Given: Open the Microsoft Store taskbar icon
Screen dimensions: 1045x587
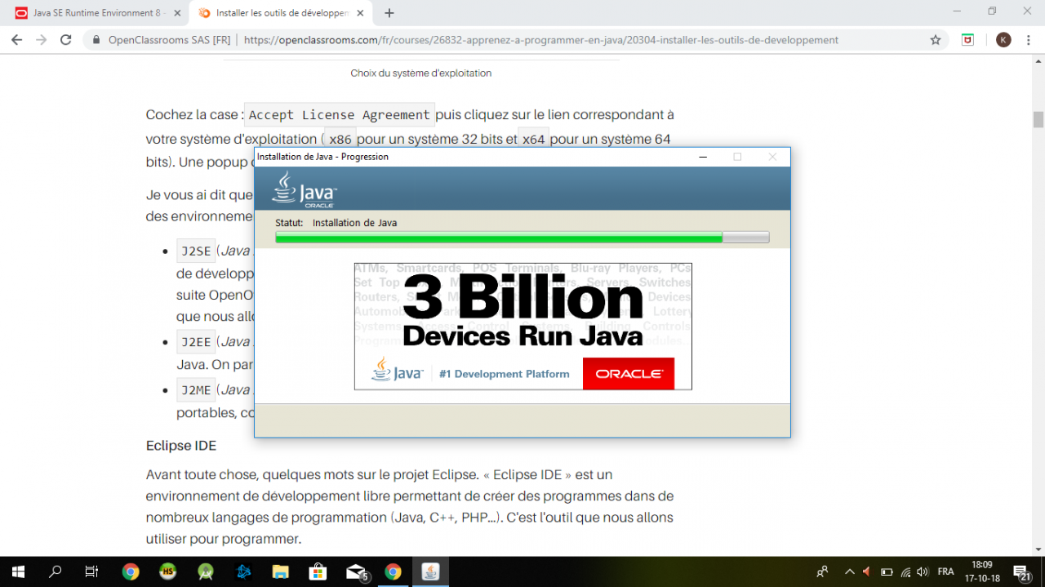Looking at the screenshot, I should (x=318, y=571).
